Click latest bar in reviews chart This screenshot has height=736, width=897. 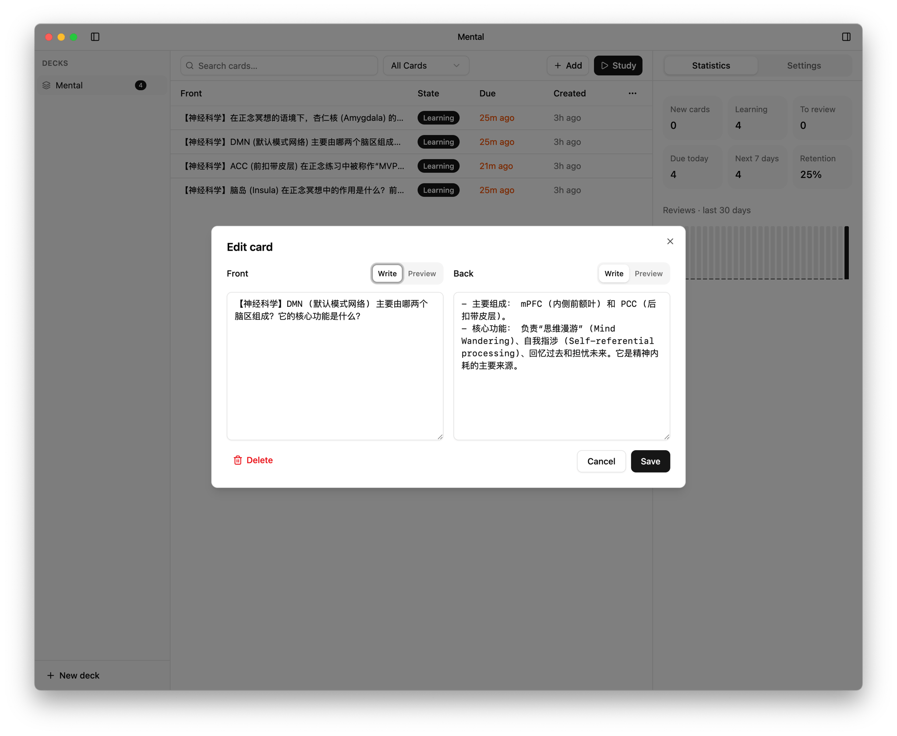pos(846,252)
